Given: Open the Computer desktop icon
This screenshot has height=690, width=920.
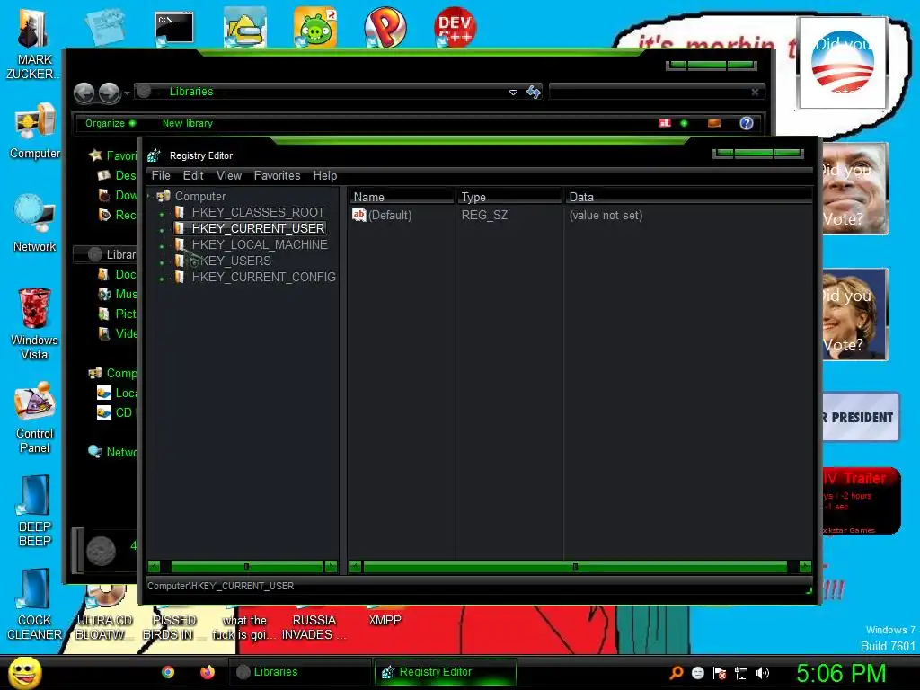Looking at the screenshot, I should [x=35, y=131].
